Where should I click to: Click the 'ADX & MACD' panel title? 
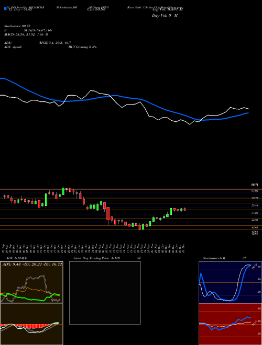click(x=17, y=258)
